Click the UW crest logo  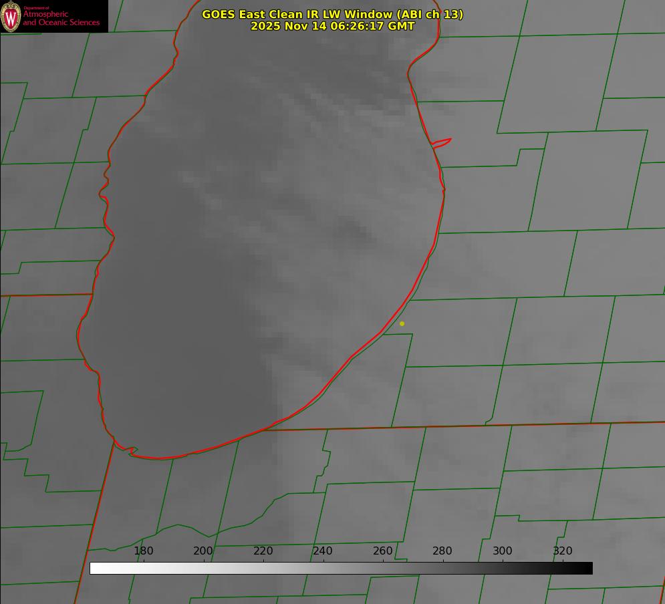point(11,16)
